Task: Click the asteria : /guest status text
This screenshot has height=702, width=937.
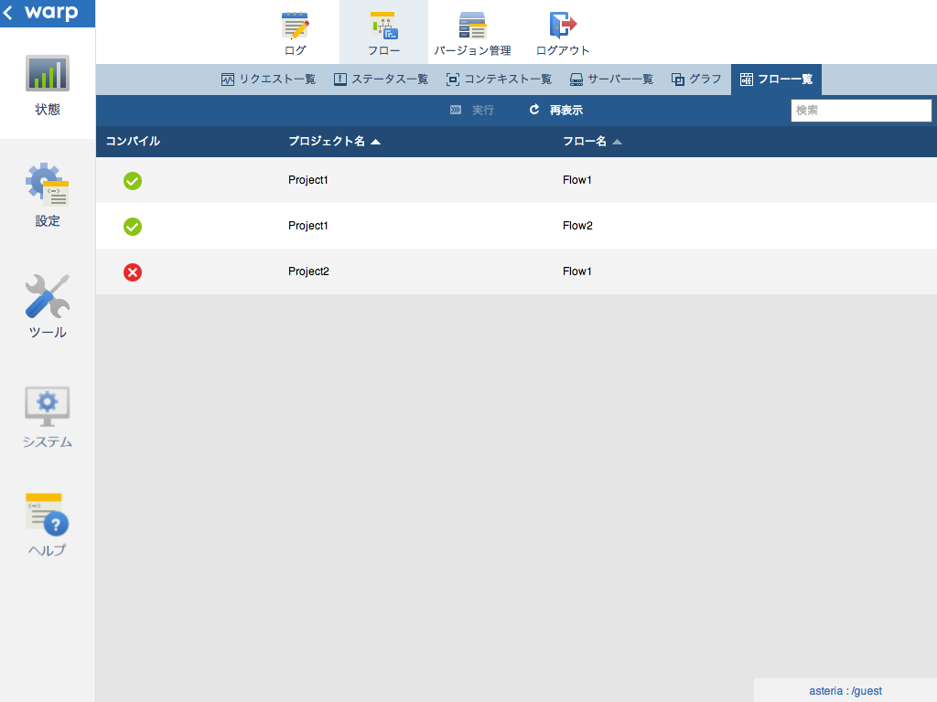Action: (845, 691)
